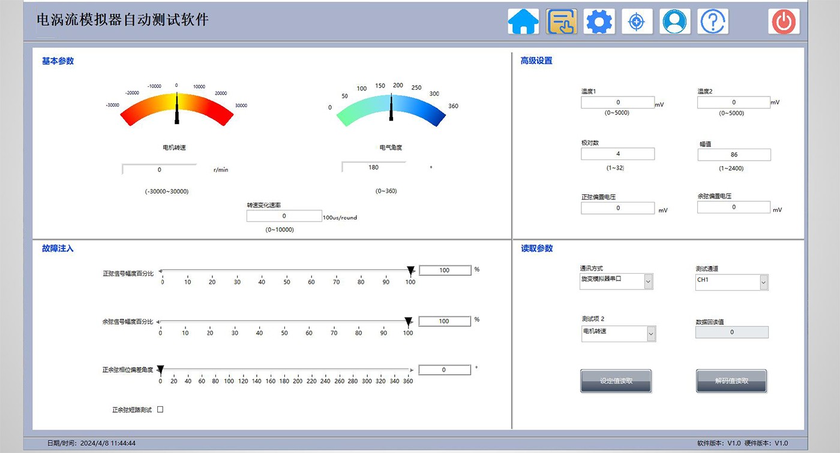Expand the 通讯方式 dropdown
The width and height of the screenshot is (840, 453).
click(648, 281)
